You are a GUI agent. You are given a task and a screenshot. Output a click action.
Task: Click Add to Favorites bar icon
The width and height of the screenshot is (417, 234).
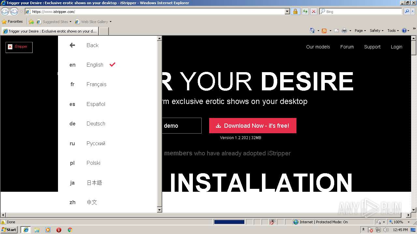[x=31, y=22]
